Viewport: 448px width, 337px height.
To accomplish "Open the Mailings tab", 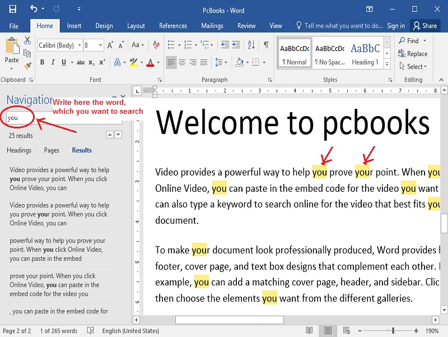I will (x=212, y=26).
